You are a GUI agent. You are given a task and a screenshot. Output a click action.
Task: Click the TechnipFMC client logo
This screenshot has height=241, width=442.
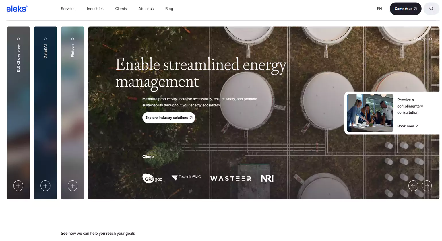click(x=186, y=178)
